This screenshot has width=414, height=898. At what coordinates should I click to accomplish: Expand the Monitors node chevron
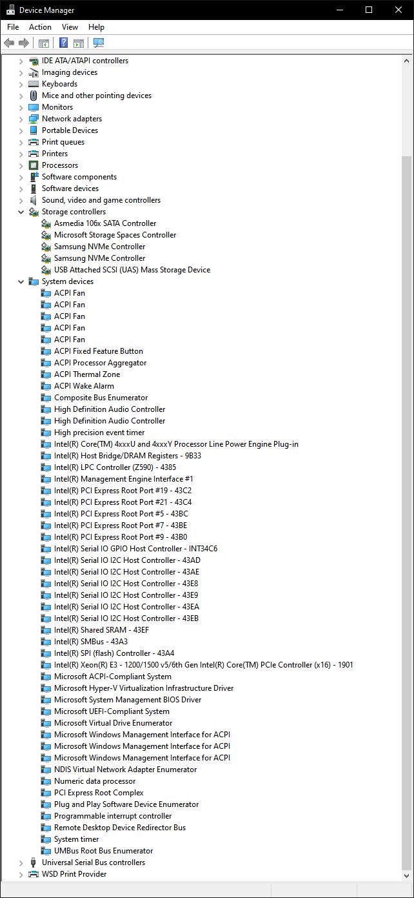click(21, 107)
